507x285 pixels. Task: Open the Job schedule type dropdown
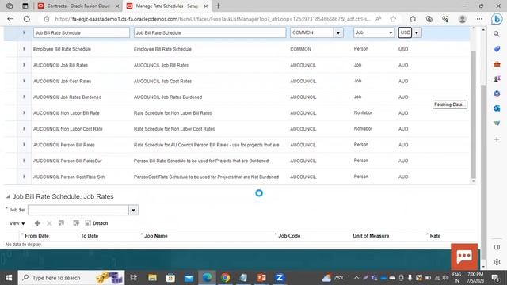pyautogui.click(x=373, y=32)
